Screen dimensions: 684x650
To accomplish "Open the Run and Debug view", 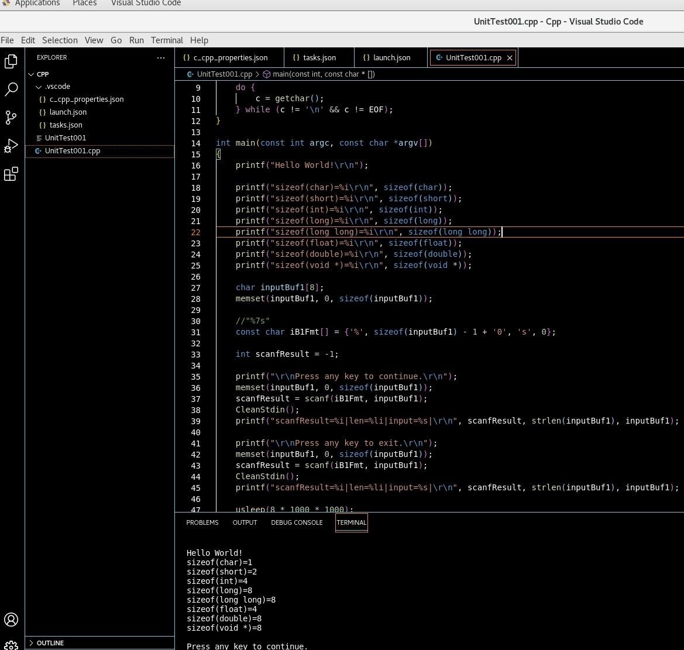I will click(x=11, y=146).
